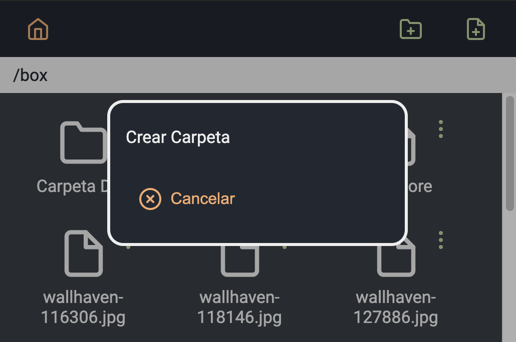
Task: Click the new file toolbar icon
Action: click(475, 29)
